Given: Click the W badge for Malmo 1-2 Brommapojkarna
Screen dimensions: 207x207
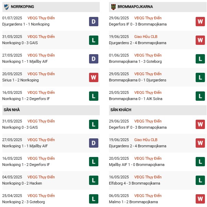Looking at the screenshot, I should click(200, 199).
